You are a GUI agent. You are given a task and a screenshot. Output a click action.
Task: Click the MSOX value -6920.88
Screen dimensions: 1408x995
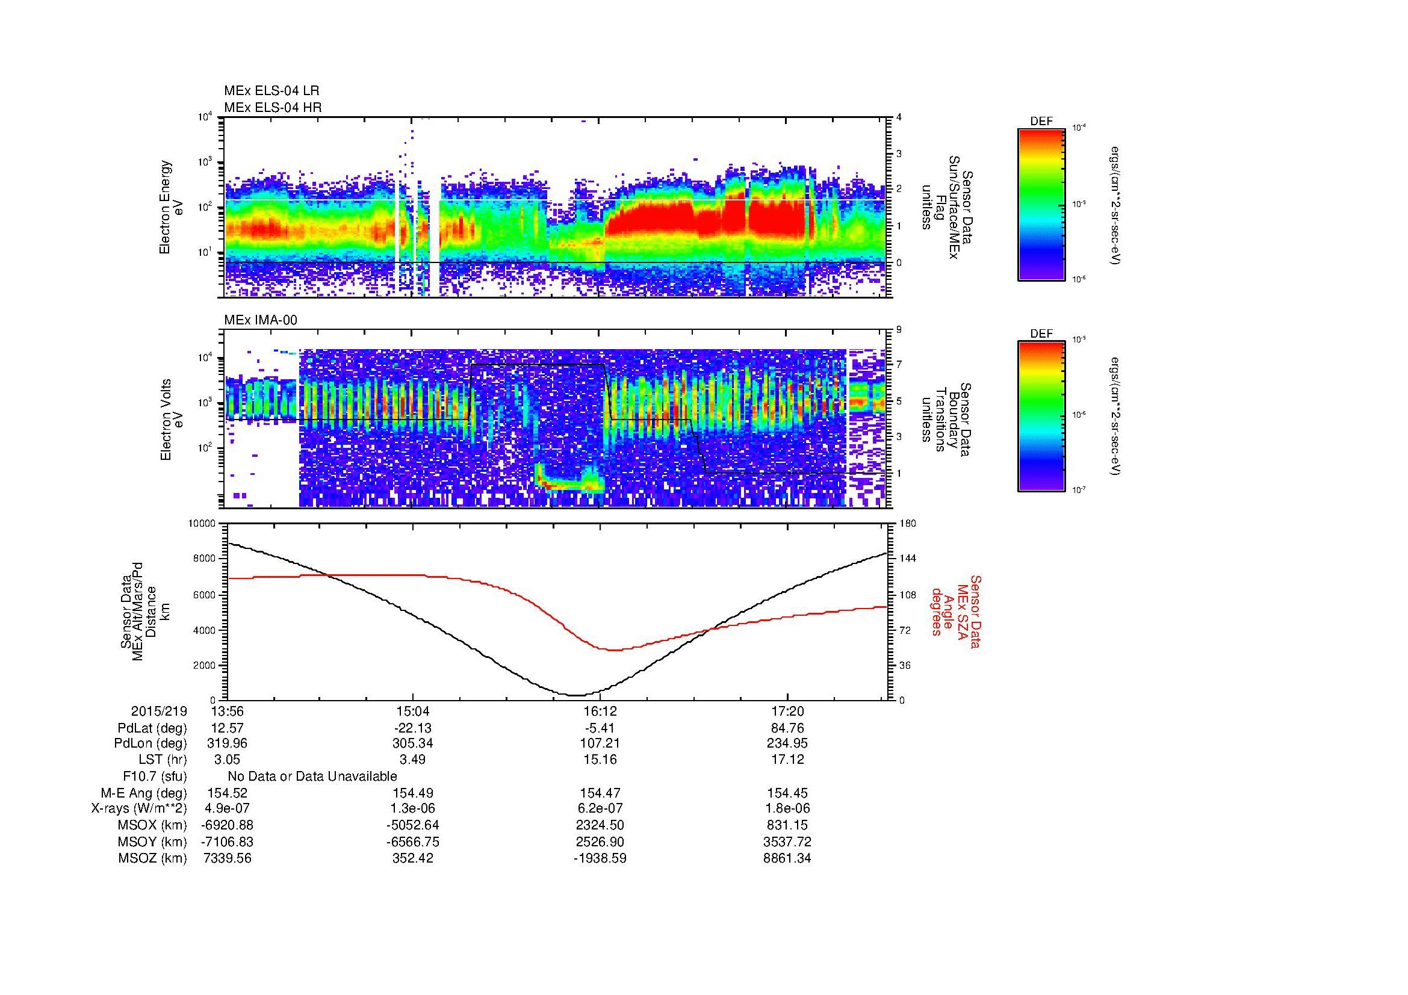tap(228, 825)
